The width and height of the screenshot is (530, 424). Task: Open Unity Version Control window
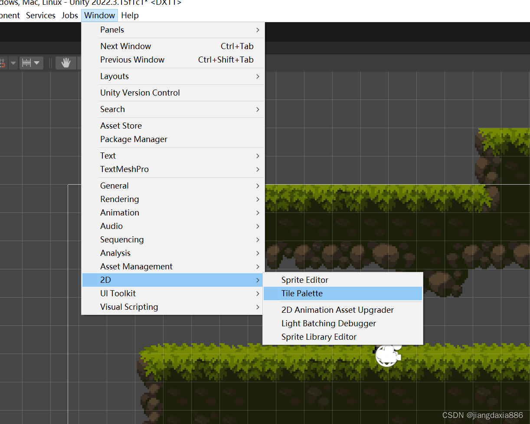[173, 93]
